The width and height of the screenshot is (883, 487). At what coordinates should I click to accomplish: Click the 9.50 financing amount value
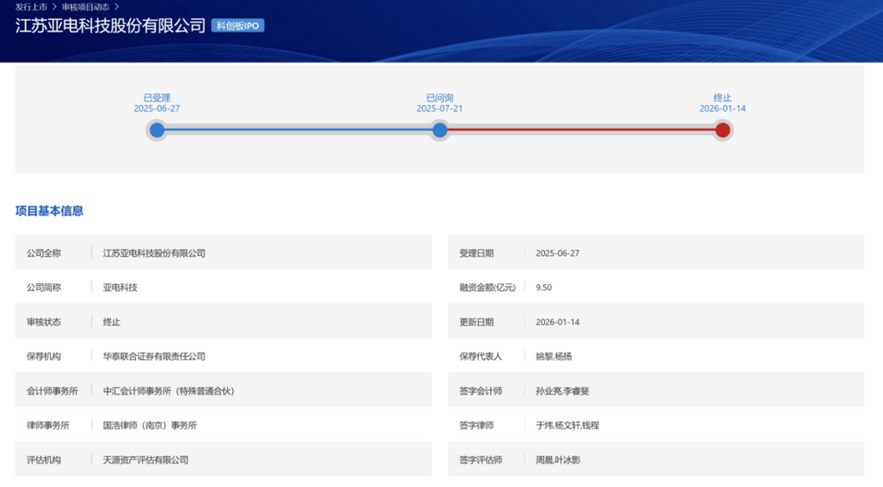pyautogui.click(x=544, y=288)
